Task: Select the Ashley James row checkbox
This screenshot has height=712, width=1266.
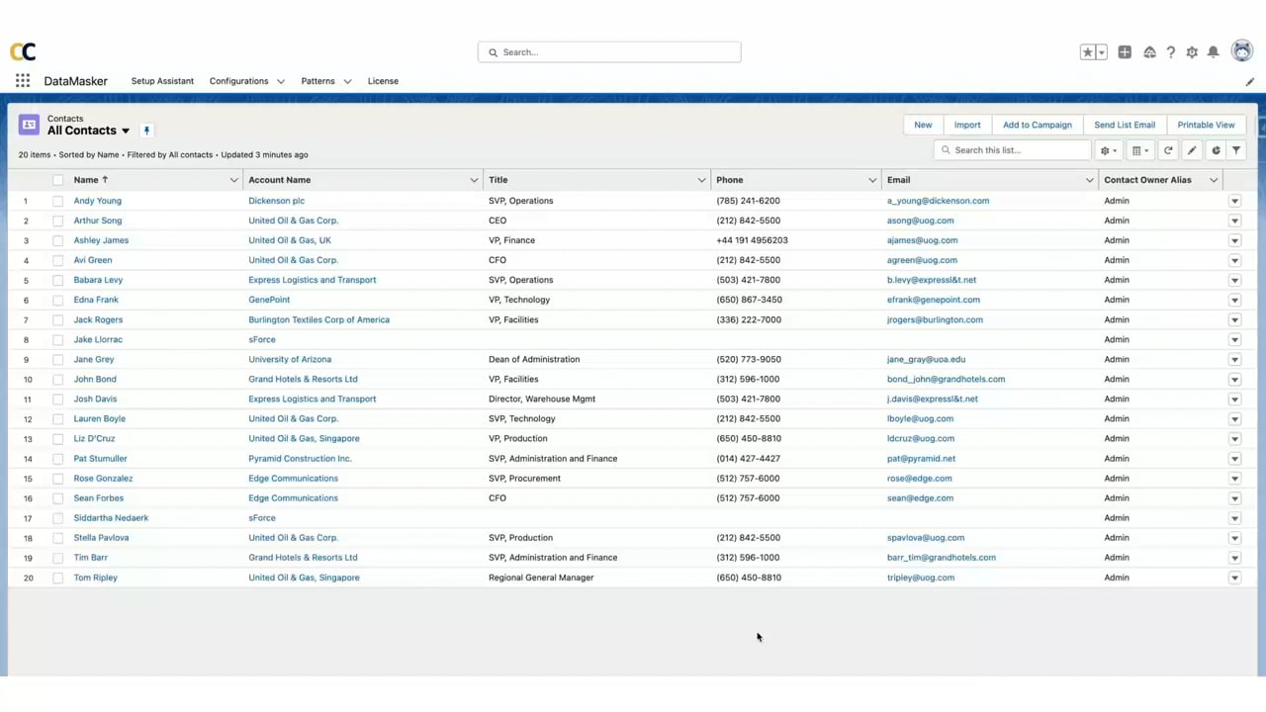Action: 57,240
